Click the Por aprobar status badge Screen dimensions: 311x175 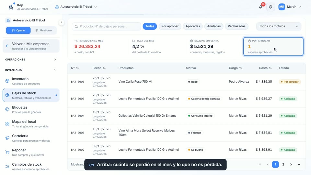pyautogui.click(x=290, y=82)
